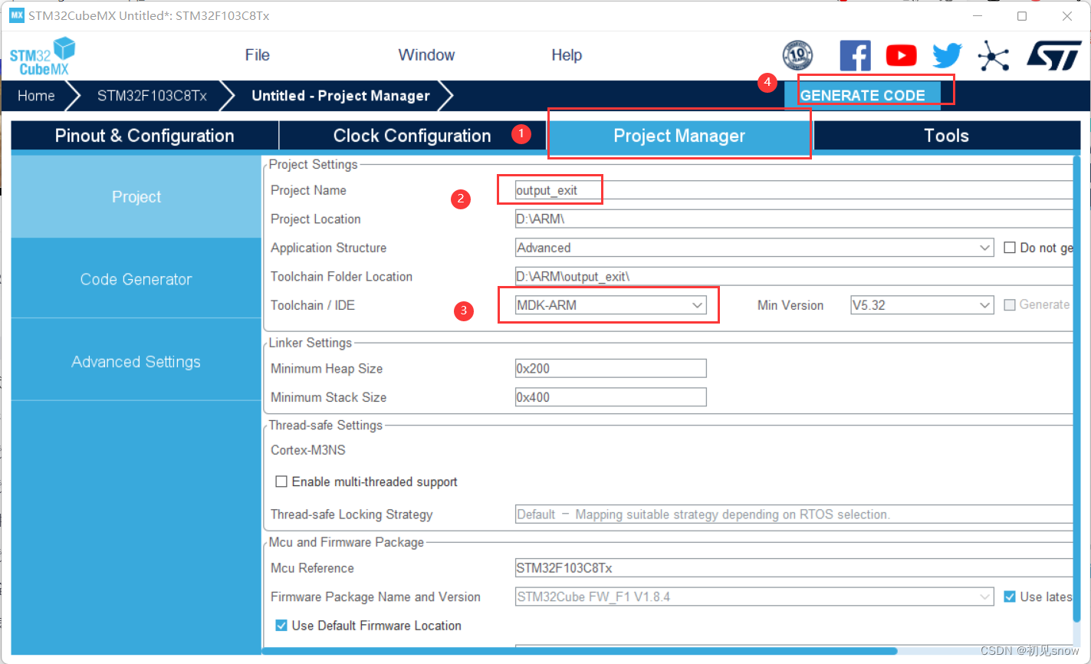Viewport: 1091px width, 664px height.
Task: Click the Toolchain Folder Location field
Action: pos(794,277)
